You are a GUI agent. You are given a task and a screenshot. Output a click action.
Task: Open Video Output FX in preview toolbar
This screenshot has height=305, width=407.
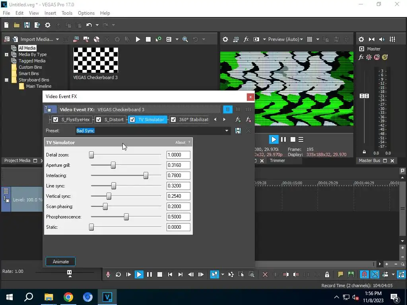[246, 39]
